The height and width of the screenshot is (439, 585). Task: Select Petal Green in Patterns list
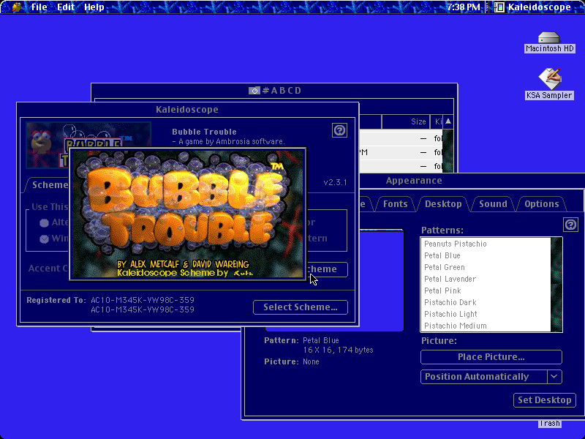(486, 267)
